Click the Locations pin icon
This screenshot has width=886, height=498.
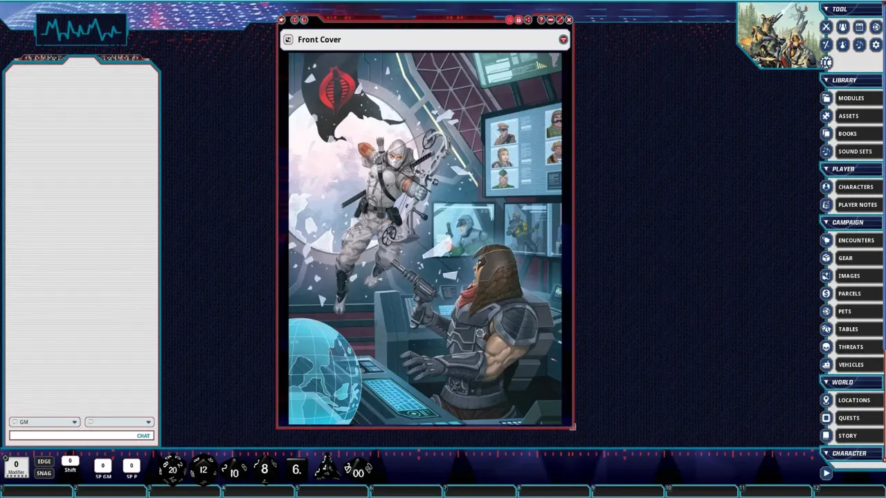point(826,400)
